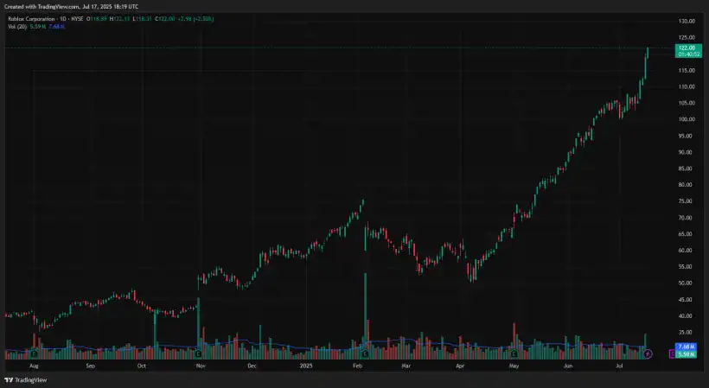This screenshot has width=709, height=388.
Task: Click the Nov label on time axis
Action: point(201,366)
